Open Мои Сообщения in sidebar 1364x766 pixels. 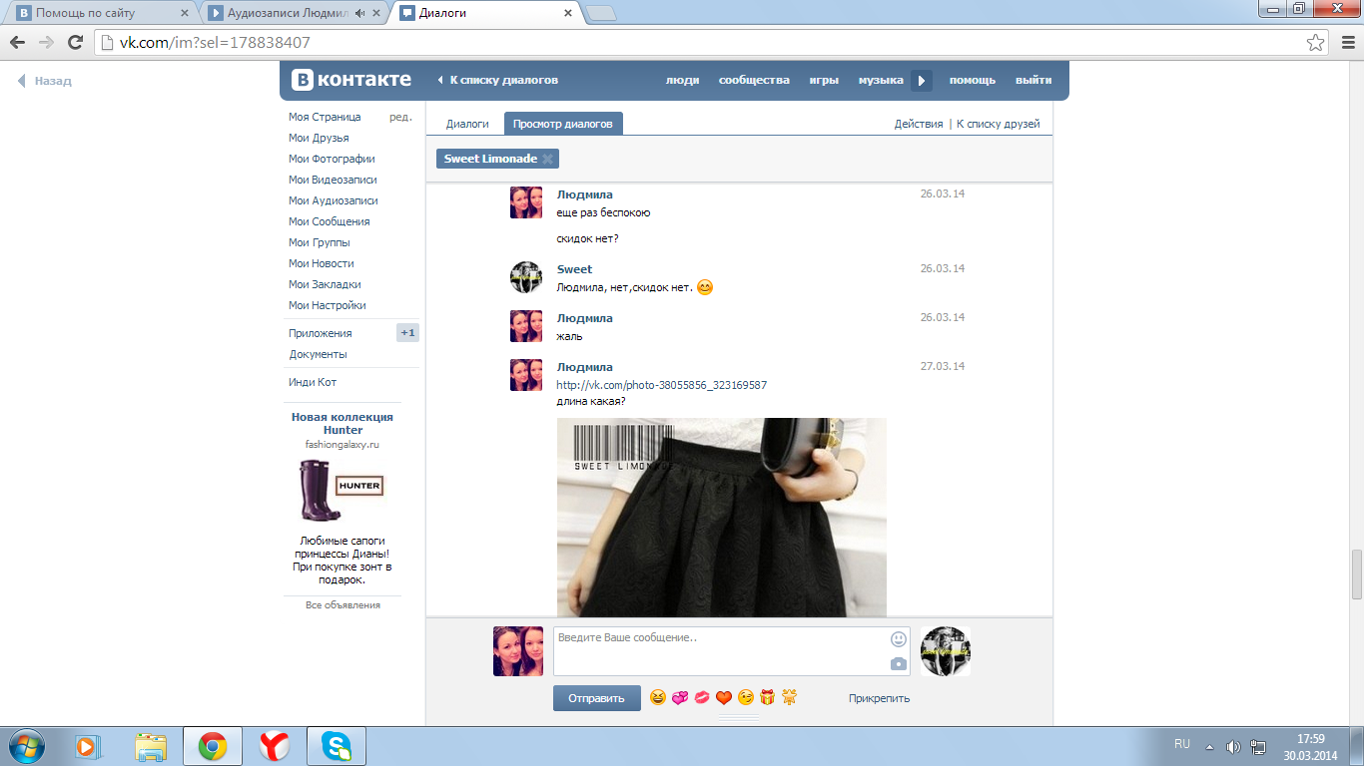[329, 221]
